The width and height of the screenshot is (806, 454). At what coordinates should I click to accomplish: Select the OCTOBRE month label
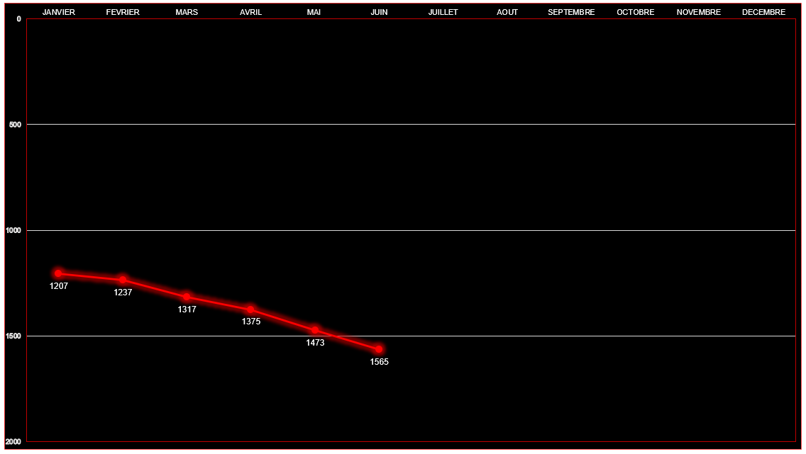point(635,12)
